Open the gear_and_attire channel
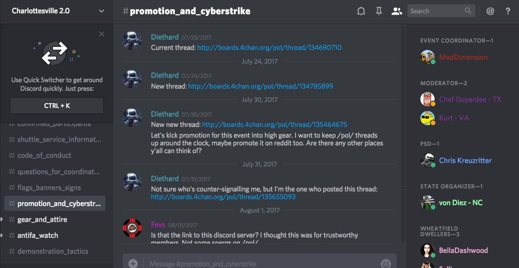 tap(42, 219)
